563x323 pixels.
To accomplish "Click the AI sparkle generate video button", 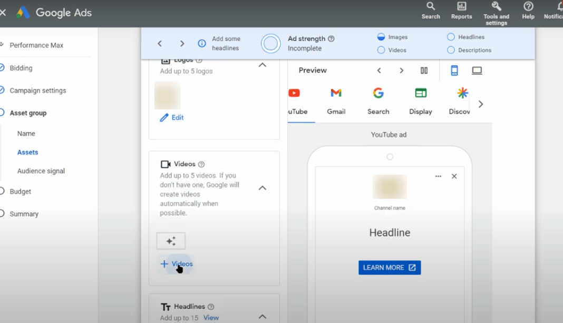I will [x=171, y=241].
